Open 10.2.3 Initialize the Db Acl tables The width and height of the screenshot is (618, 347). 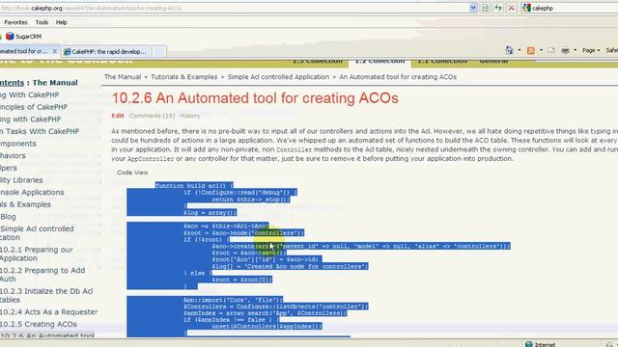[46, 296]
